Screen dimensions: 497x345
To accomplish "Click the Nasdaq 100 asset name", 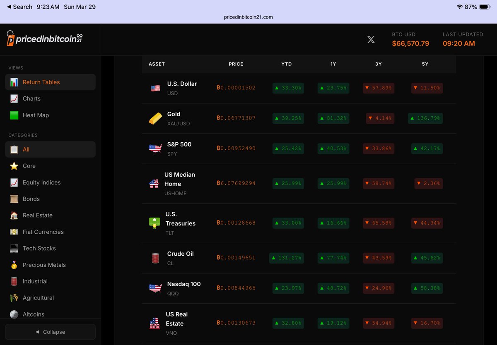I will (x=184, y=284).
